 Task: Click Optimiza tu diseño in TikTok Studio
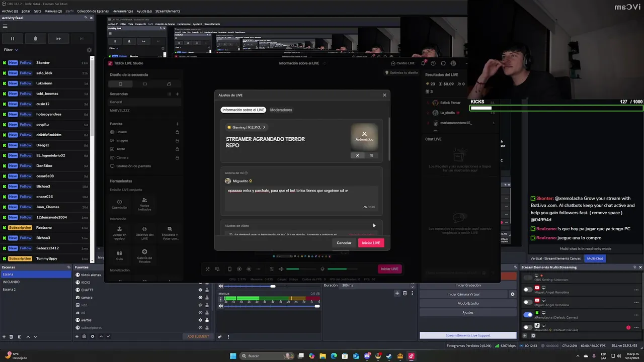(401, 72)
